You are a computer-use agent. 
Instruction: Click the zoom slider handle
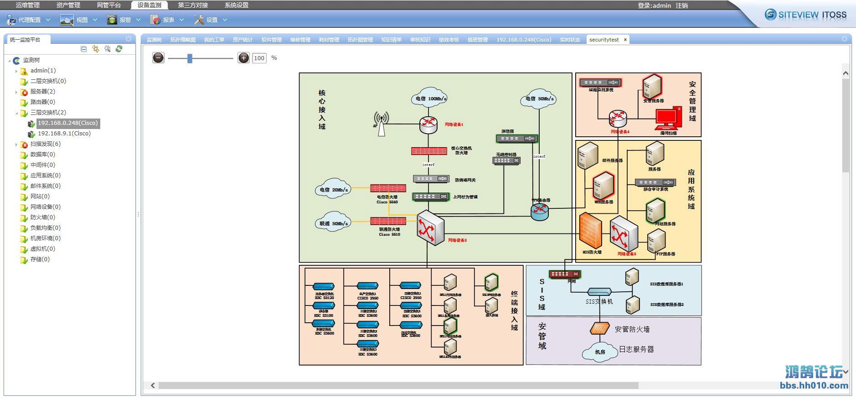pos(190,58)
